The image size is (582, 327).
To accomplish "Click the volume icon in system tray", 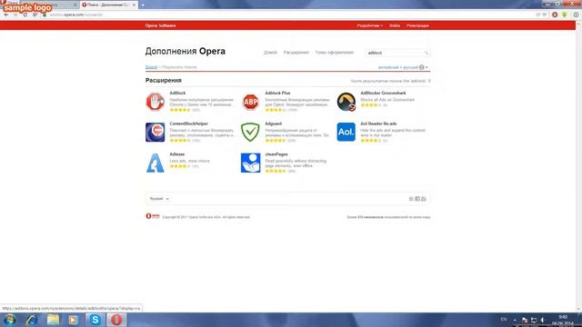I will [543, 320].
